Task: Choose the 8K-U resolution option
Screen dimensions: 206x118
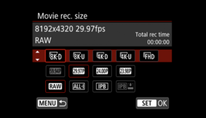Action: [x=79, y=56]
